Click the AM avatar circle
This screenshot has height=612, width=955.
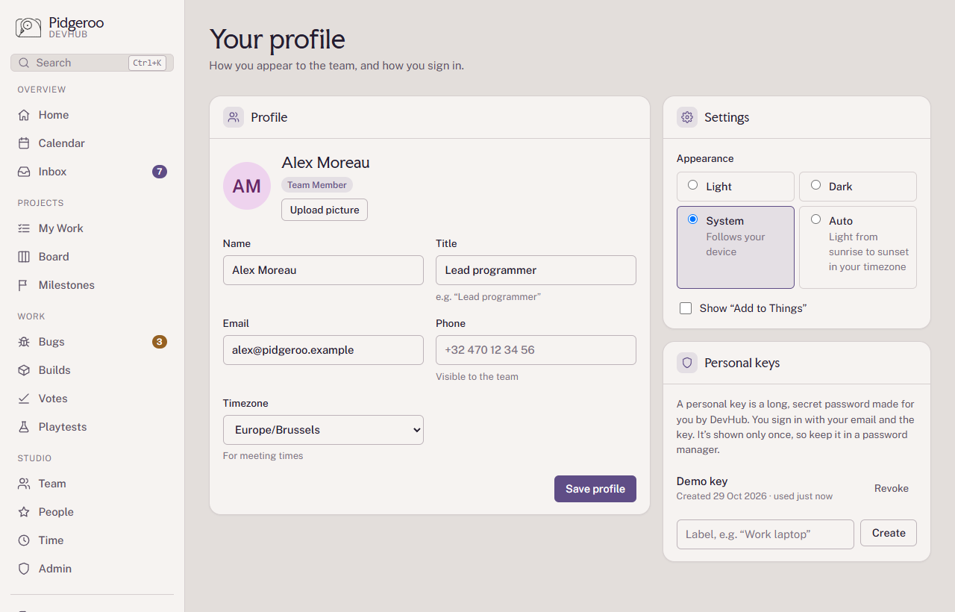[247, 186]
